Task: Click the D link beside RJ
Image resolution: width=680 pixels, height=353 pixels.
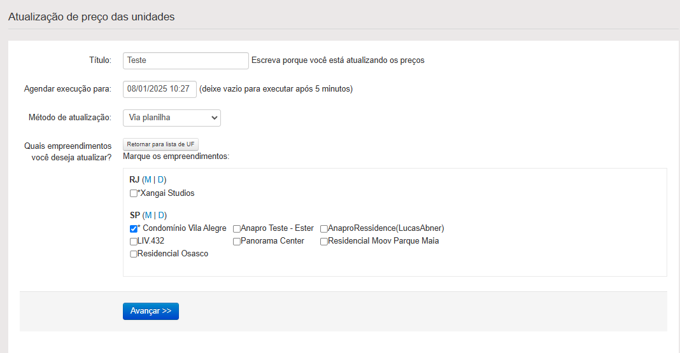Action: (x=160, y=180)
